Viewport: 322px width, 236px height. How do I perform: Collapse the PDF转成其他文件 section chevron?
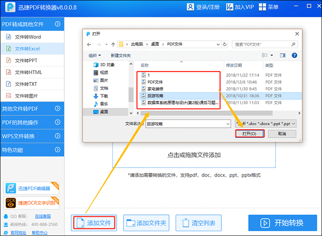click(58, 24)
